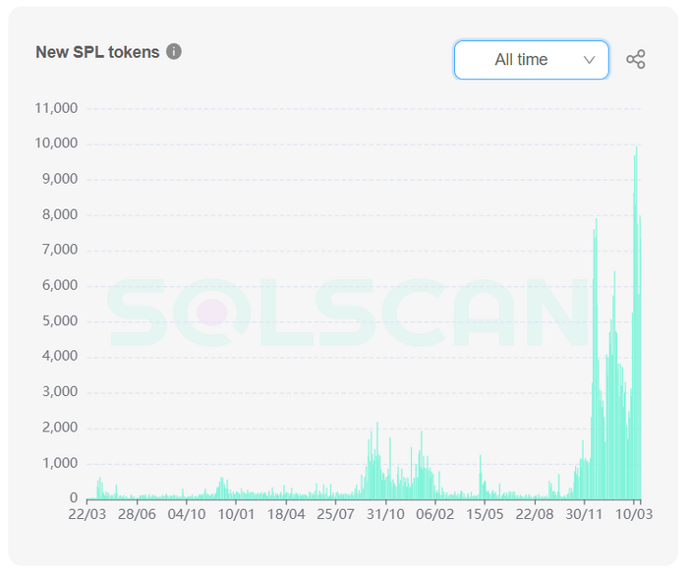Click the 22/03 x-axis date label
The width and height of the screenshot is (688, 574).
[86, 514]
